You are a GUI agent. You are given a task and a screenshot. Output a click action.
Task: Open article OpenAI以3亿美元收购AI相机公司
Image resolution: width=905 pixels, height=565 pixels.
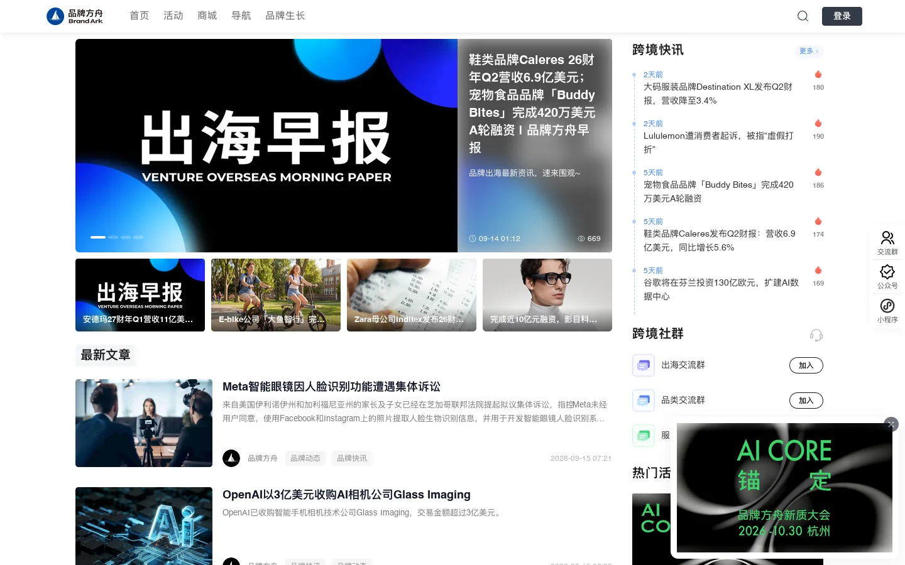pos(346,495)
